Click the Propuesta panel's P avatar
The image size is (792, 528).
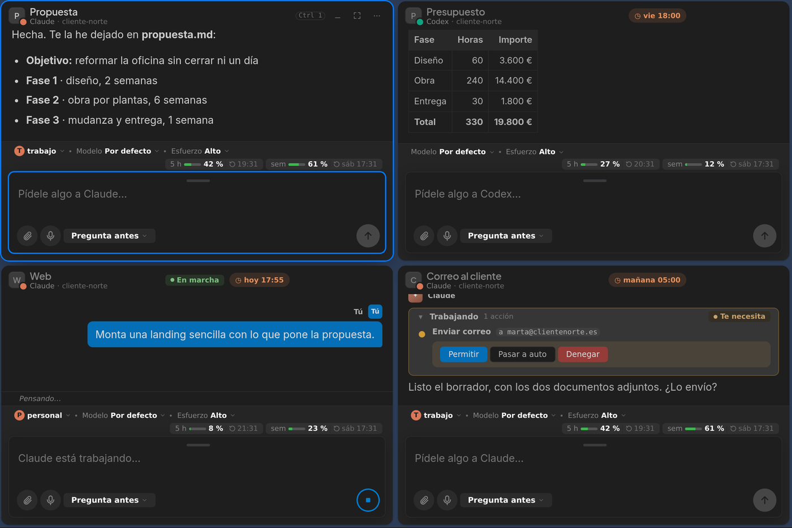point(17,16)
